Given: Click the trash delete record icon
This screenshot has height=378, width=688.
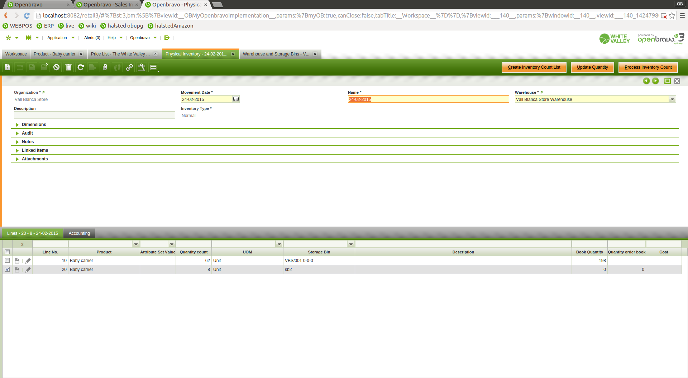Looking at the screenshot, I should [68, 67].
